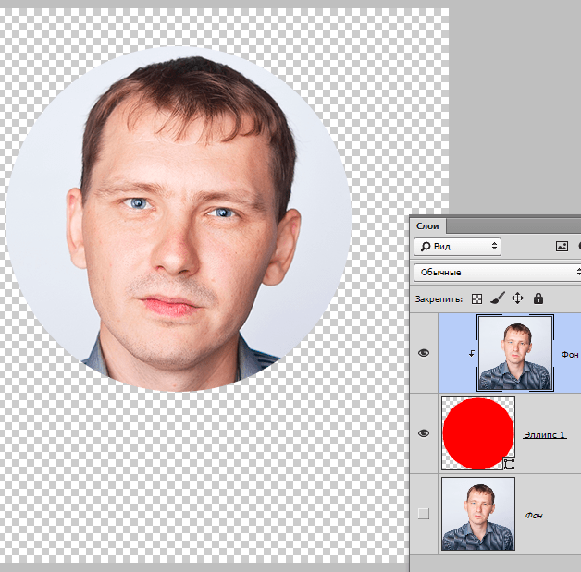Image resolution: width=581 pixels, height=572 pixels.
Task: Open the Вид layer filter dropdown
Action: click(457, 247)
